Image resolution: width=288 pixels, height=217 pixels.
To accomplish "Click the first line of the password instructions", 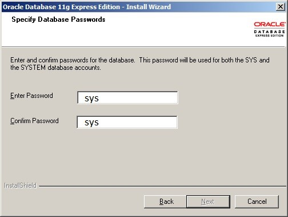I will coord(140,60).
